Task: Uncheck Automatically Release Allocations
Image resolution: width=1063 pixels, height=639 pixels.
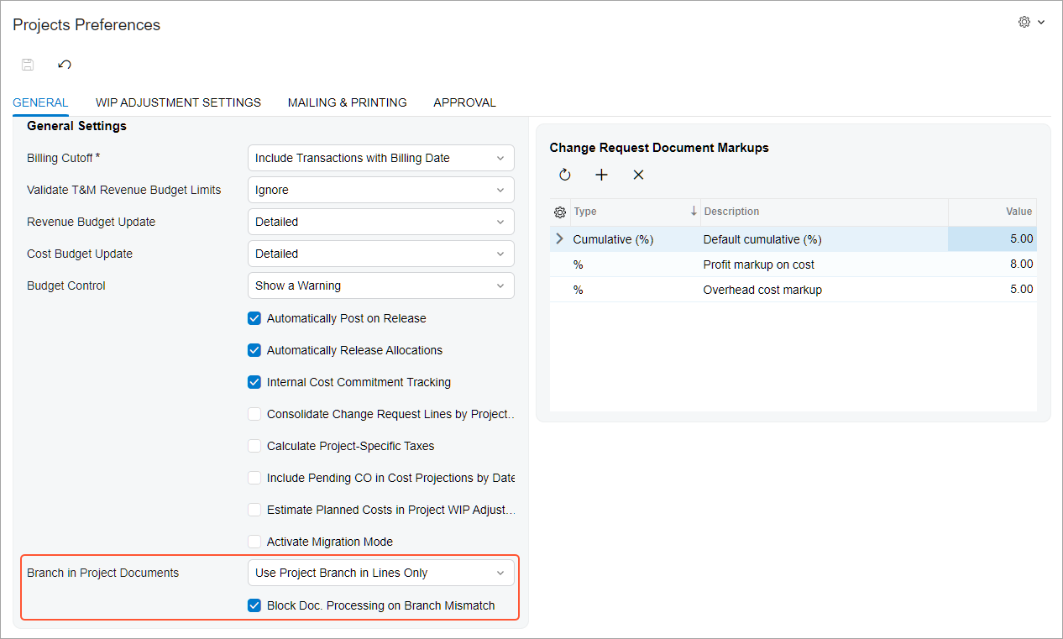Action: [254, 350]
